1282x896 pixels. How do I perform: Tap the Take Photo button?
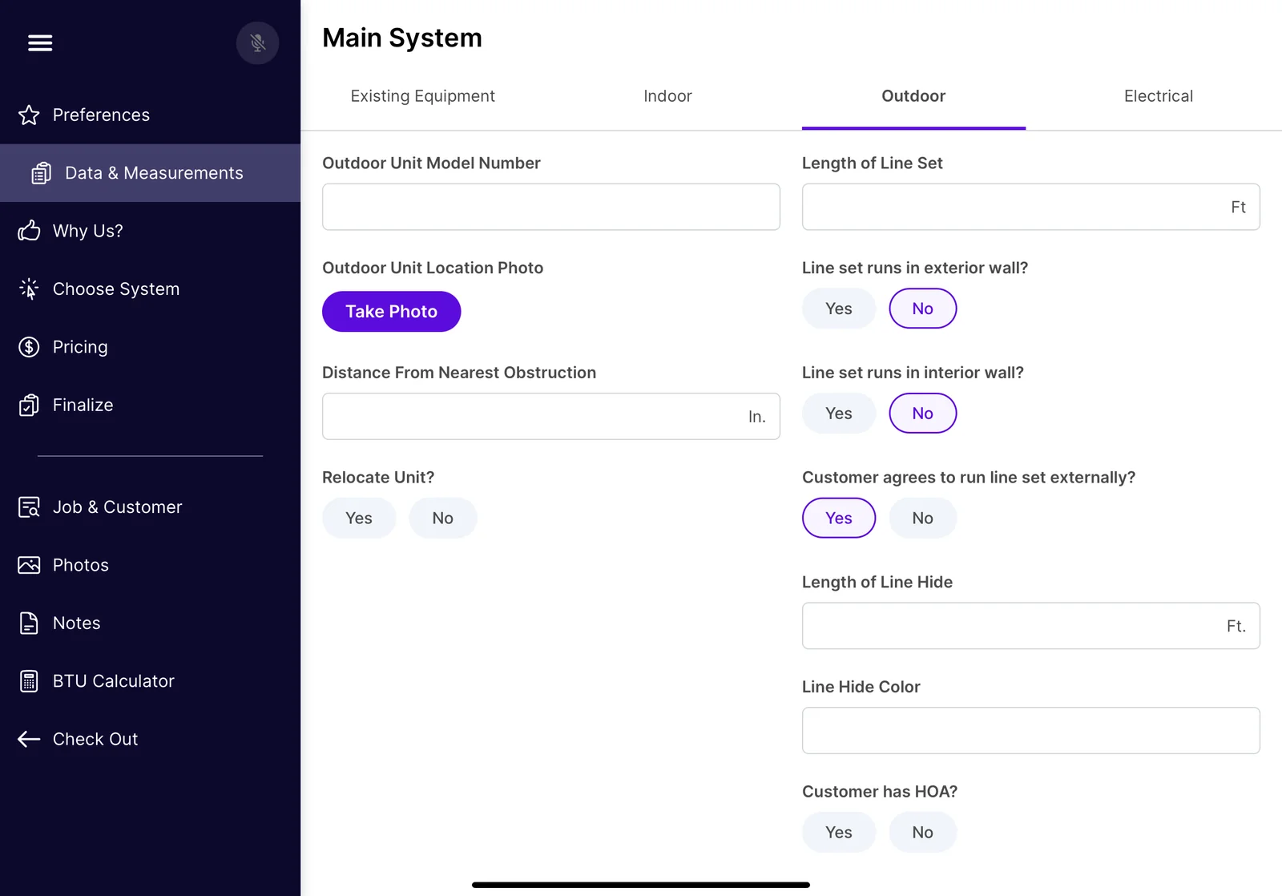pos(392,312)
